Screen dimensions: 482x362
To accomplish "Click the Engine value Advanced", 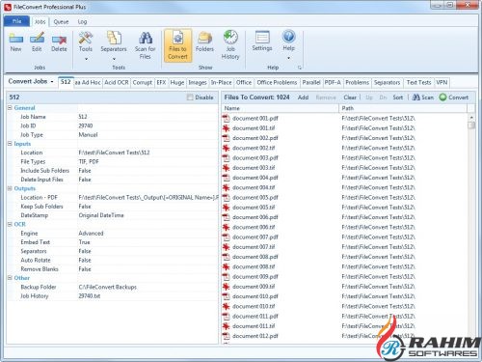I will [91, 233].
